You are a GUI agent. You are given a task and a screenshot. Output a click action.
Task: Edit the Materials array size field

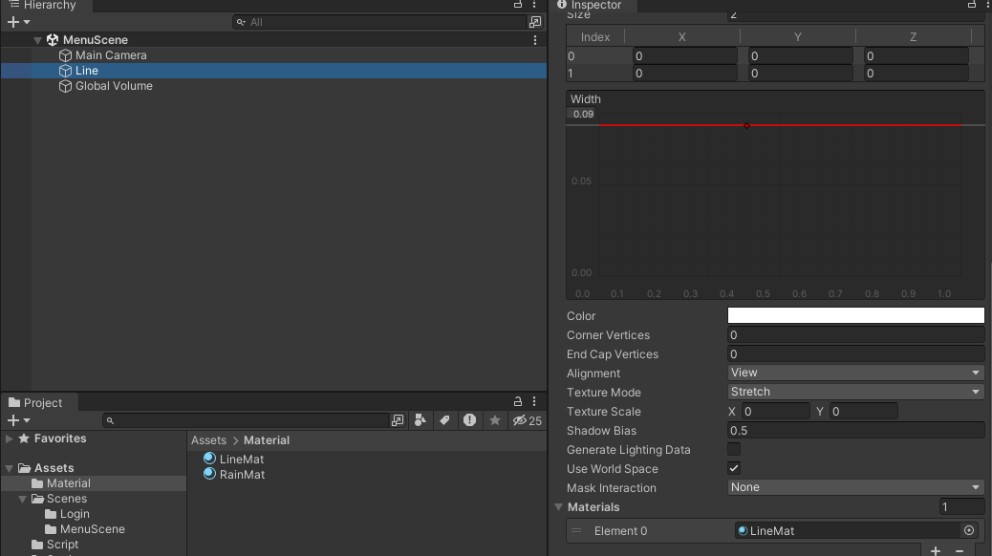click(x=961, y=506)
